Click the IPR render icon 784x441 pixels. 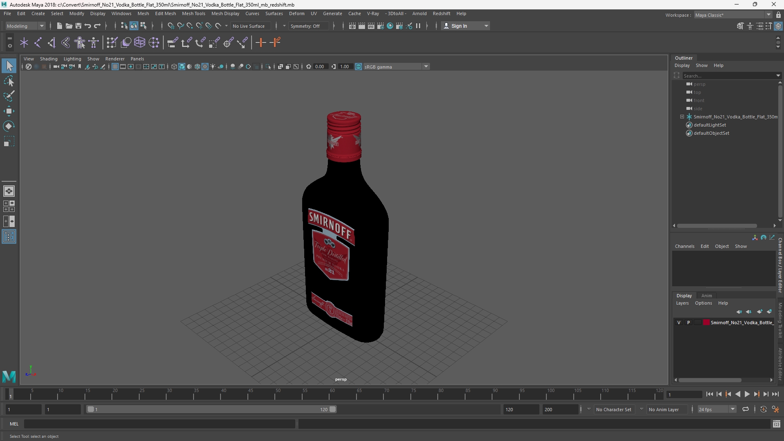click(x=371, y=26)
